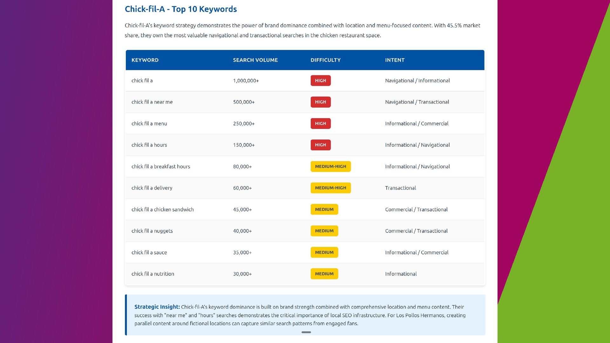Click MEDIUM badge in nutrition row
Image resolution: width=610 pixels, height=343 pixels.
click(x=324, y=274)
